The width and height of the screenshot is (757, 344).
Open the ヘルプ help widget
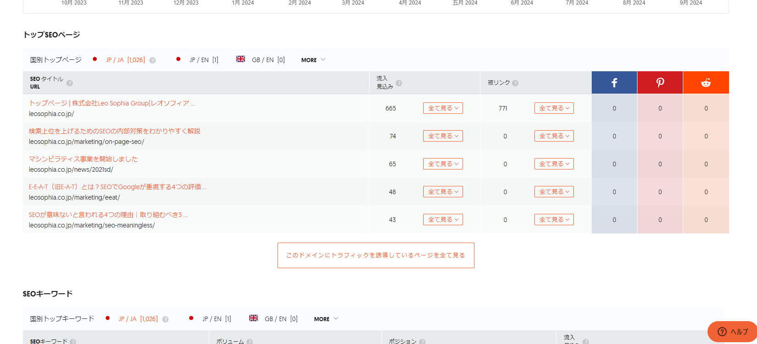[732, 332]
